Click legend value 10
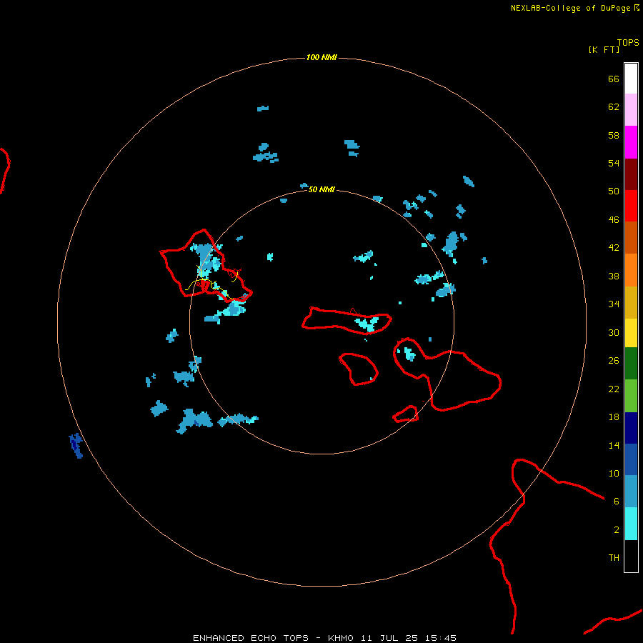The image size is (643, 643). pos(614,474)
